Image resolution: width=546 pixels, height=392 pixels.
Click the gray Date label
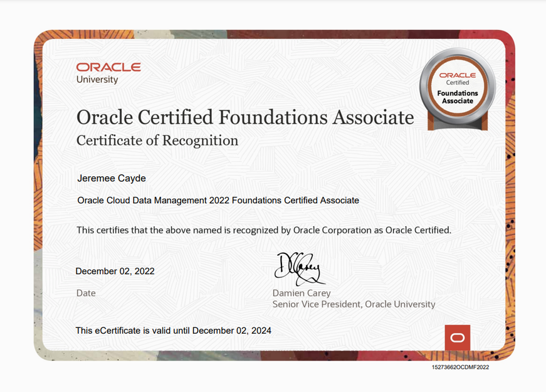click(86, 293)
